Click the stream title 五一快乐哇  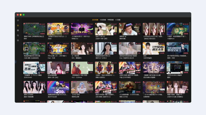75,56
